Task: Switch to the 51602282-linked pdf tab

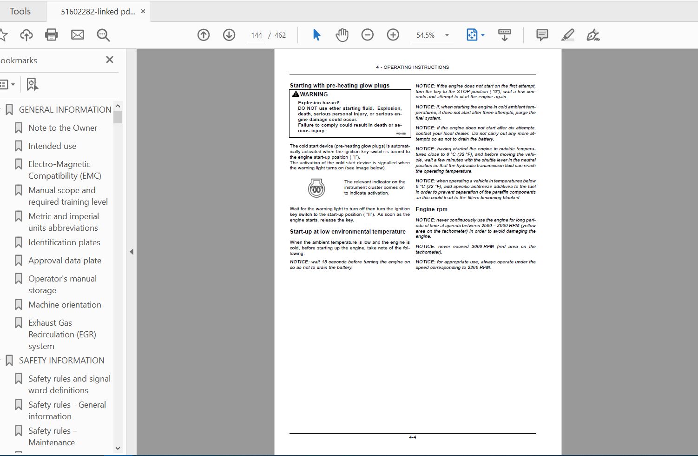Action: [x=98, y=12]
